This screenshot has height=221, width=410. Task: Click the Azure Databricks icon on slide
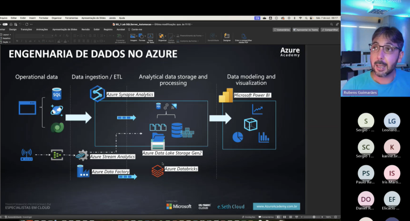click(157, 170)
